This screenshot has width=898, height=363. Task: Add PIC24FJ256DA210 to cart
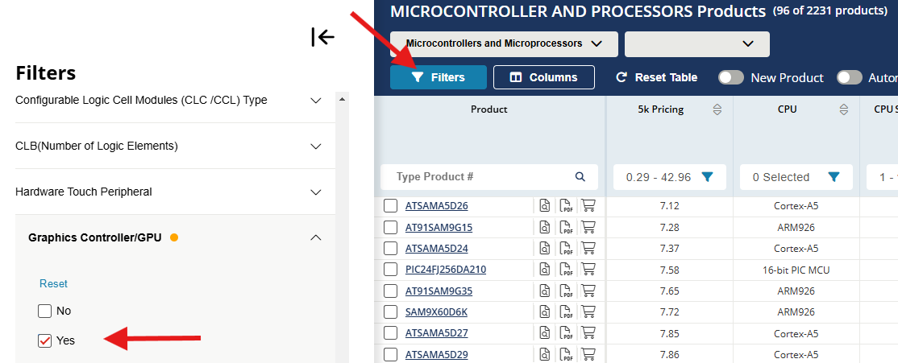coord(588,270)
